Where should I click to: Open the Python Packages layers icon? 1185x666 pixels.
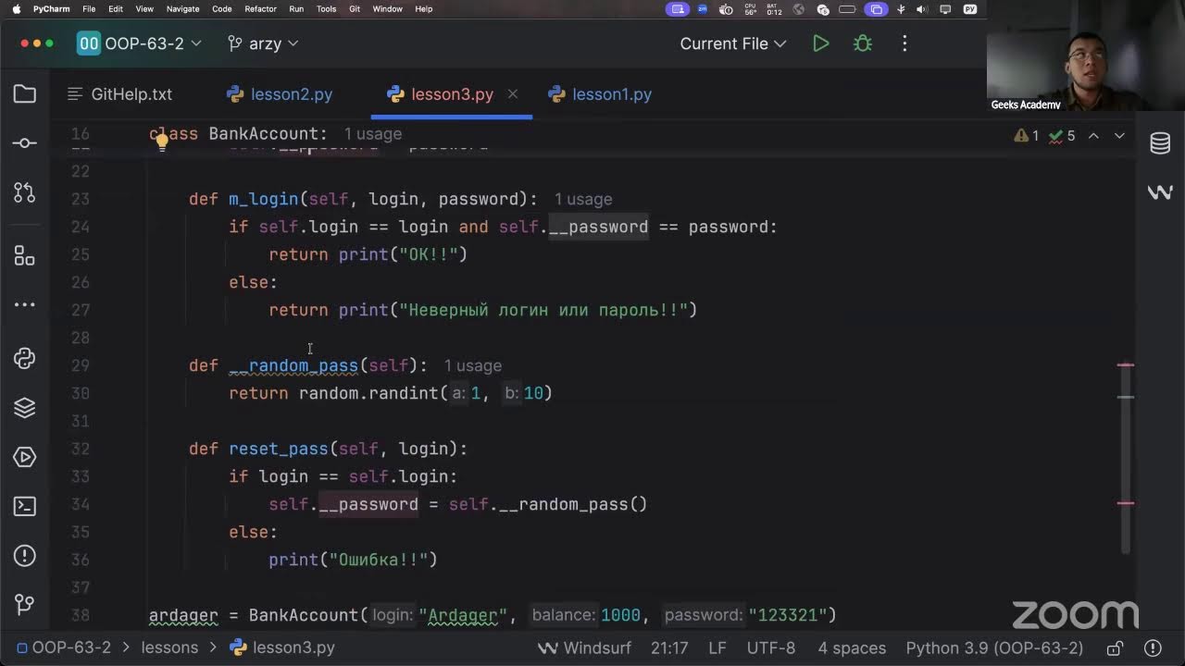(x=25, y=408)
